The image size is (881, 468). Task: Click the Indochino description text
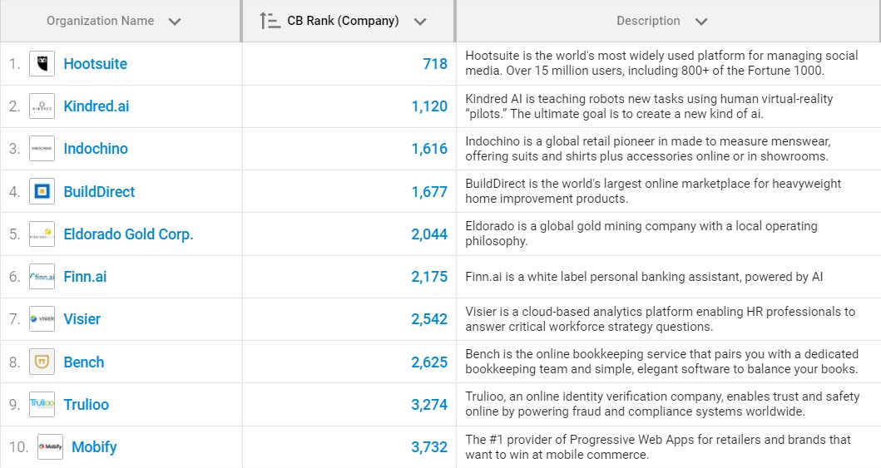click(x=648, y=149)
